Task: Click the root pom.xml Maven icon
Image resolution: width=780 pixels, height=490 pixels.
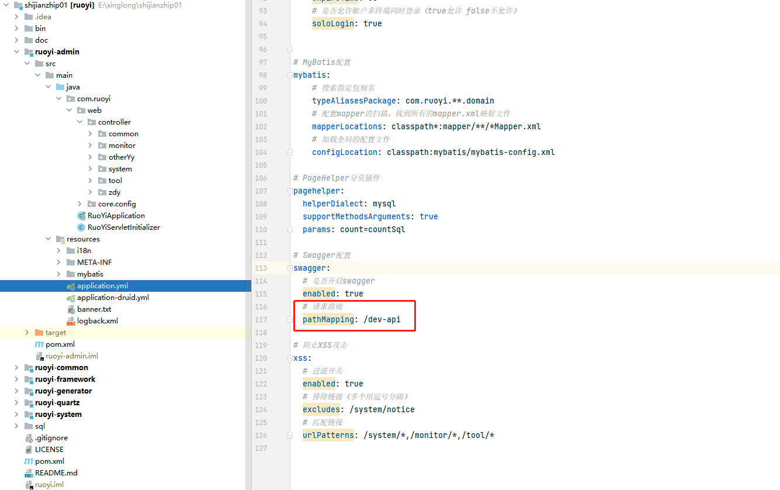Action: [x=29, y=461]
